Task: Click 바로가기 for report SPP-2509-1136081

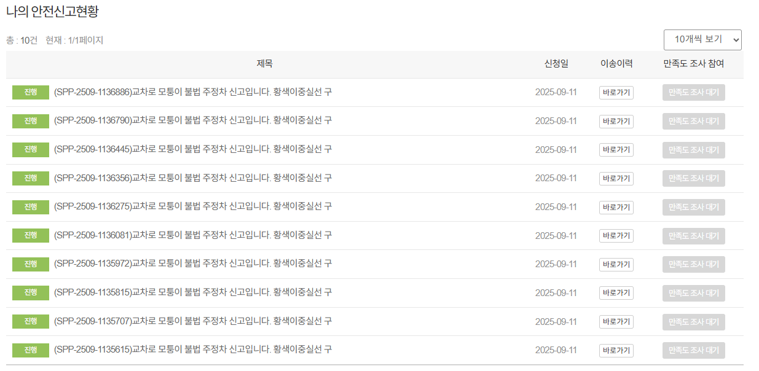Action: coord(616,235)
